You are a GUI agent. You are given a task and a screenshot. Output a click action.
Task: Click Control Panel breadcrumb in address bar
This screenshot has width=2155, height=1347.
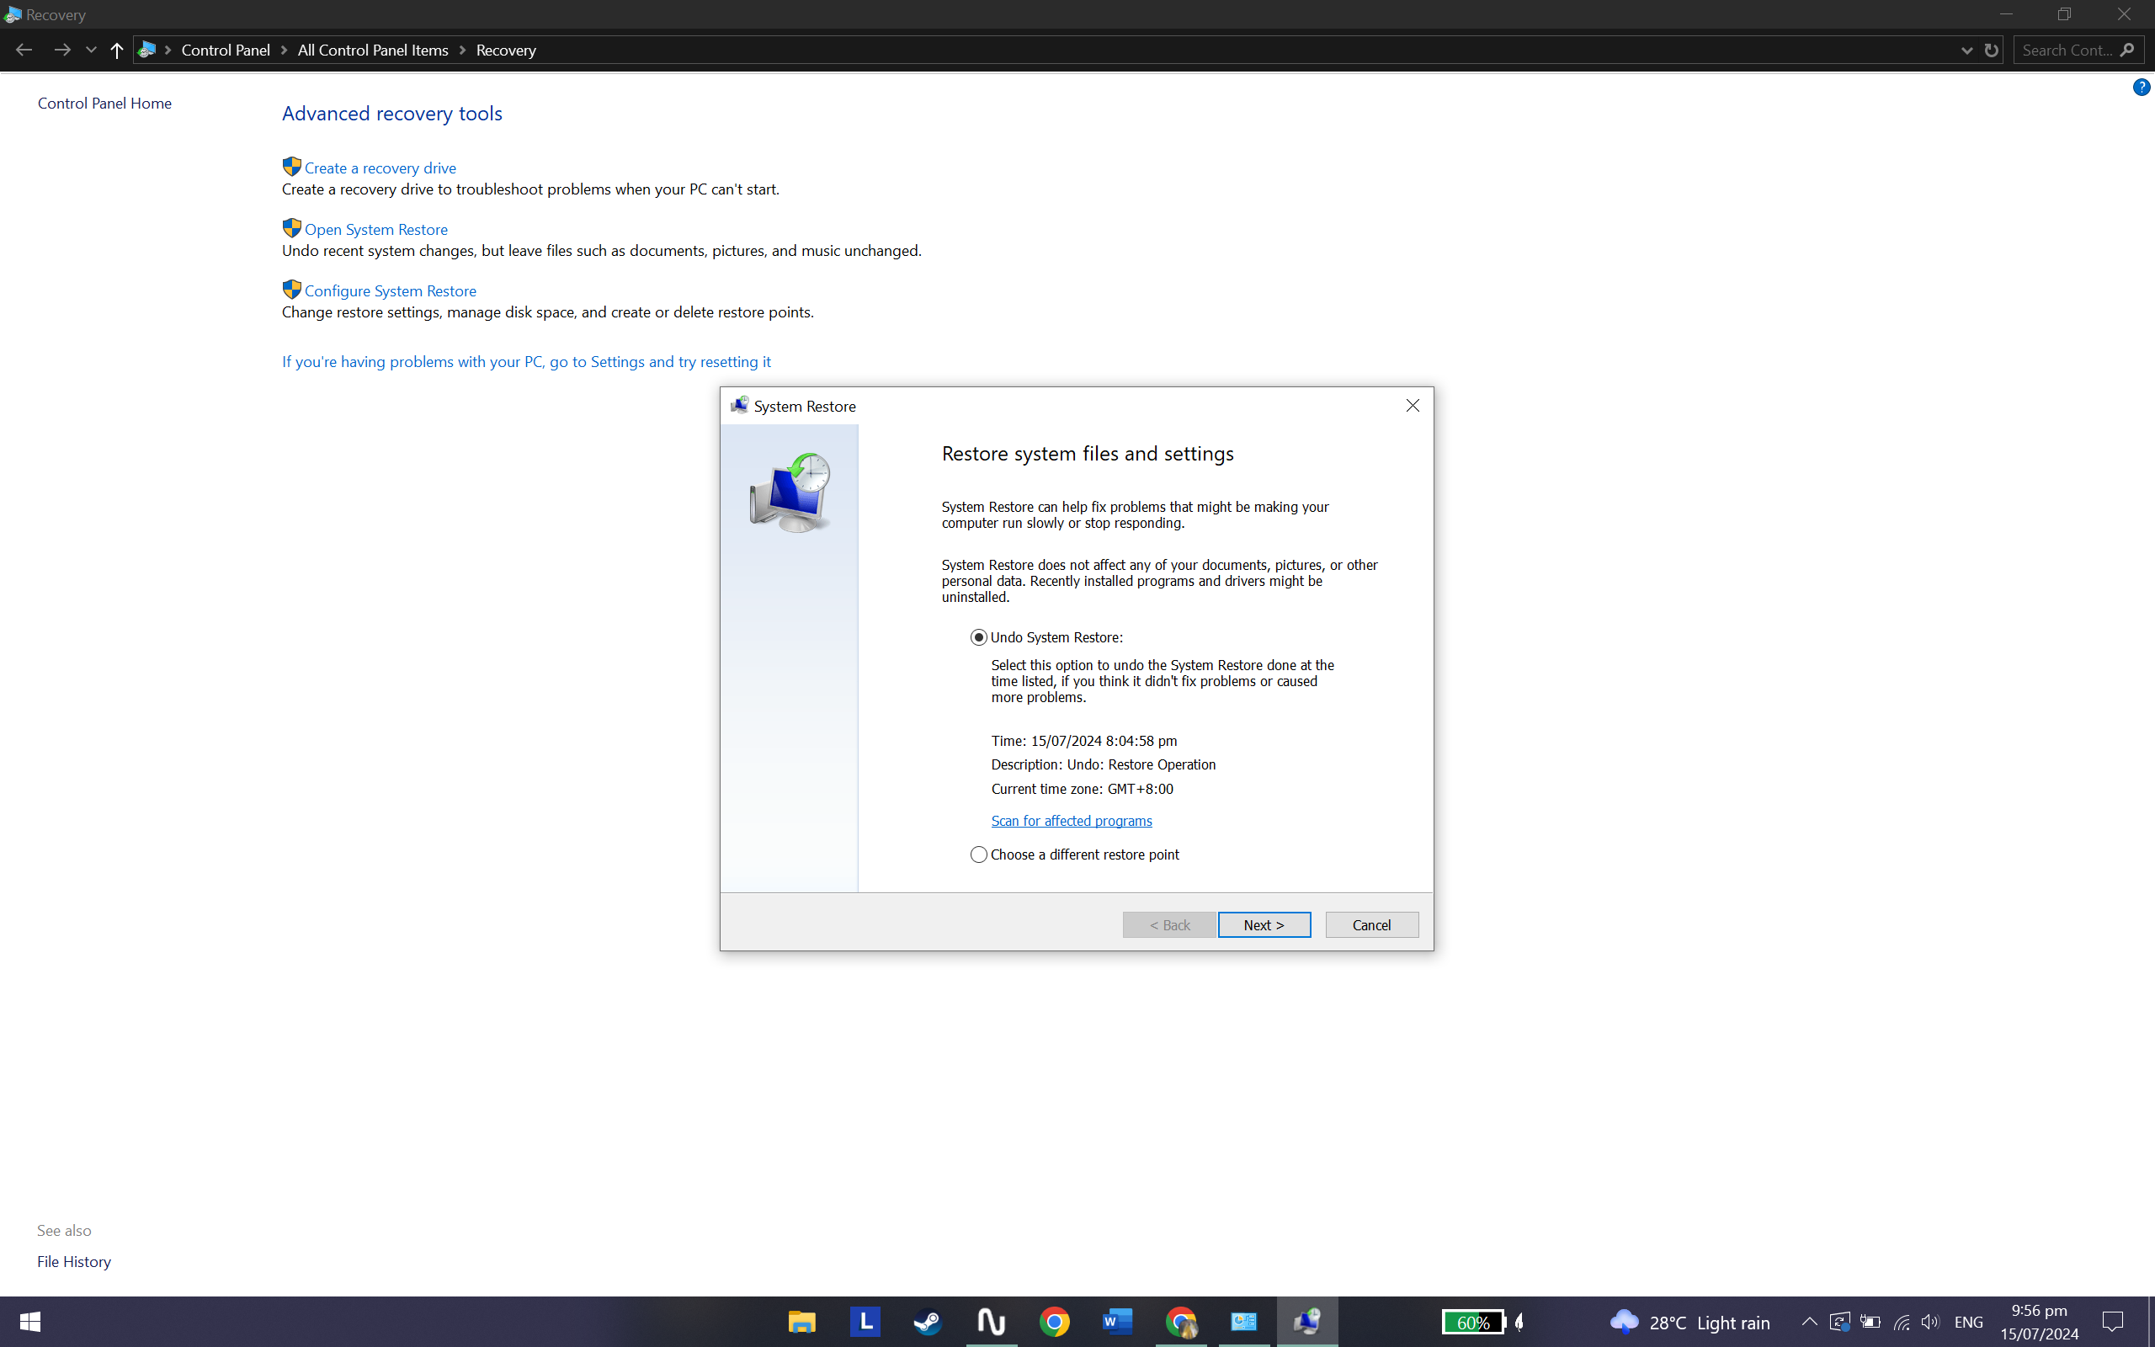(x=226, y=51)
